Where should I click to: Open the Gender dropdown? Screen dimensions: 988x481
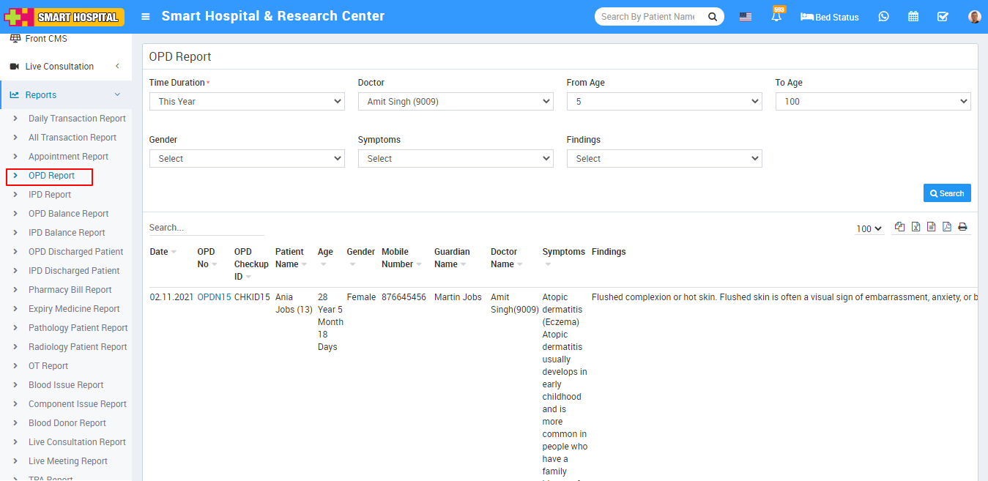[247, 159]
